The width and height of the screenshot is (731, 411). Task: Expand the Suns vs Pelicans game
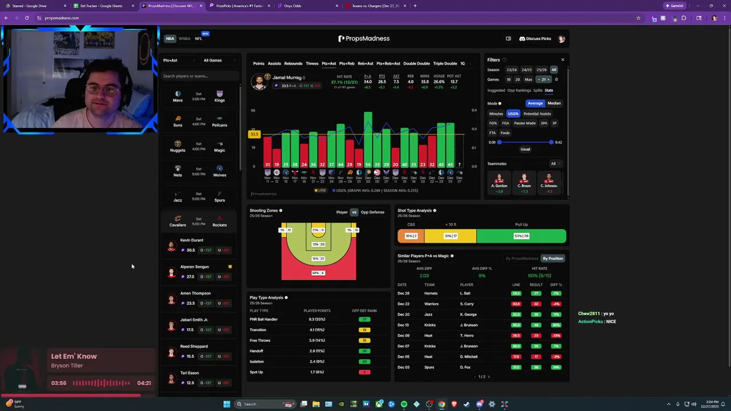click(x=199, y=122)
